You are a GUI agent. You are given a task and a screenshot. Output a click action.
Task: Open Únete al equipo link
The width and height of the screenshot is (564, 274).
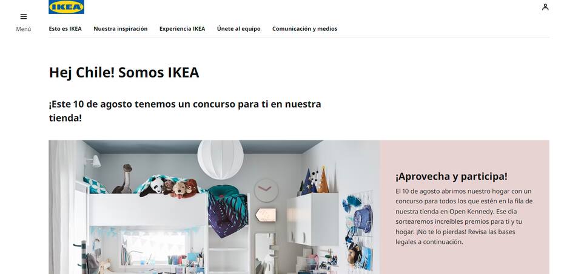tap(238, 28)
